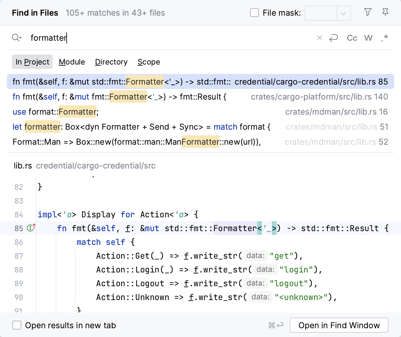401x337 pixels.
Task: Pin the Find in Files popup
Action: click(x=385, y=13)
